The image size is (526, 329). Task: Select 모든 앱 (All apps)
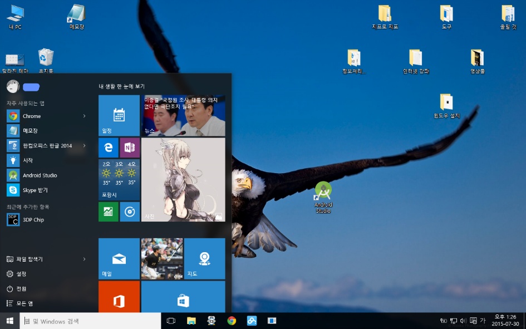(24, 303)
